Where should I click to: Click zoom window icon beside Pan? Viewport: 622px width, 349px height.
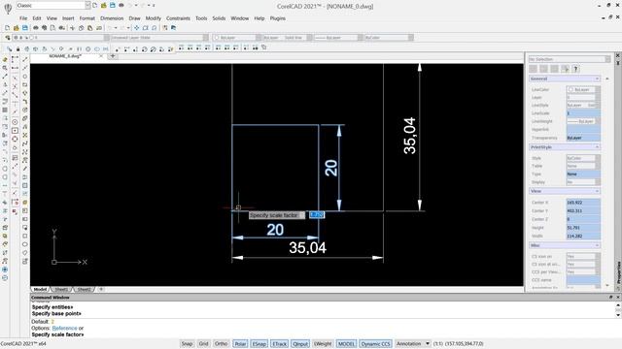point(146,28)
